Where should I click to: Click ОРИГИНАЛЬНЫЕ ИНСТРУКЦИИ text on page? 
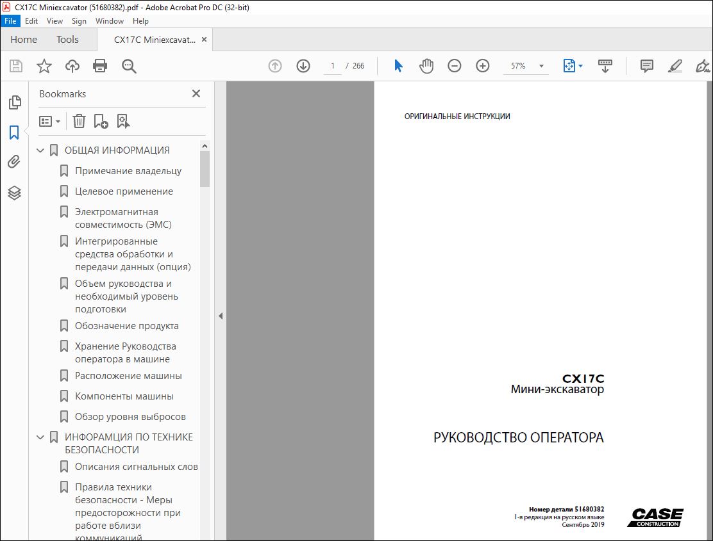point(457,116)
